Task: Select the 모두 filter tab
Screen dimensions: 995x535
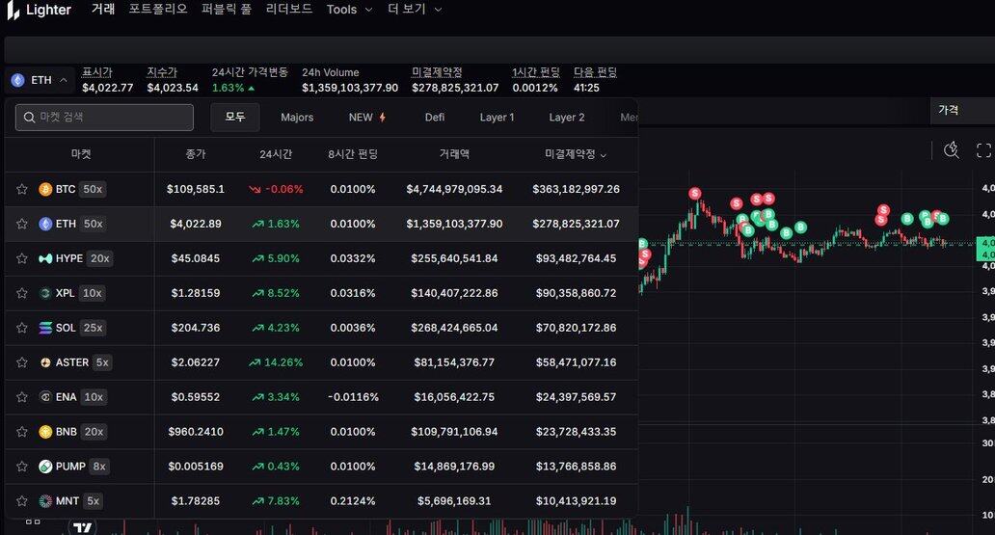Action: tap(235, 117)
